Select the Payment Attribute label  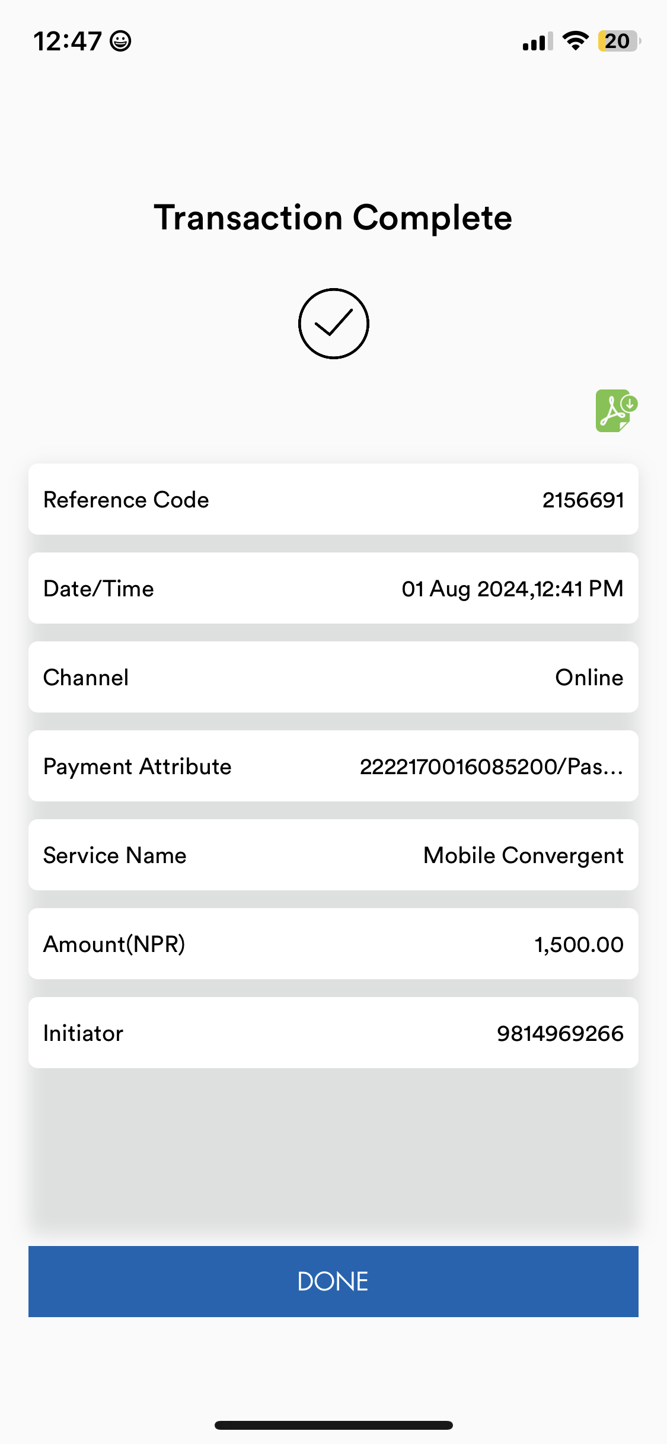tap(138, 766)
